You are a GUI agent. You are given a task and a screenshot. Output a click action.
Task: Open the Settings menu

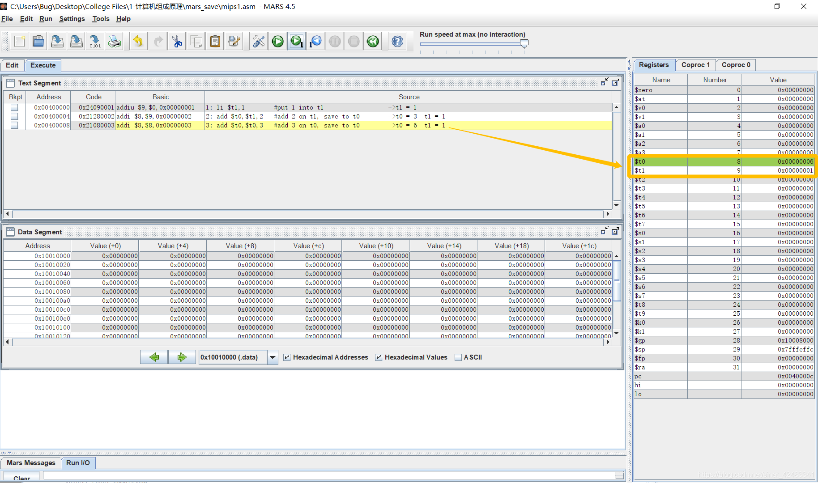[x=72, y=19]
